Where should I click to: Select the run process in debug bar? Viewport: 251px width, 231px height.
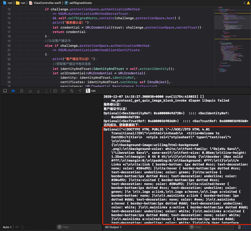coord(91,91)
